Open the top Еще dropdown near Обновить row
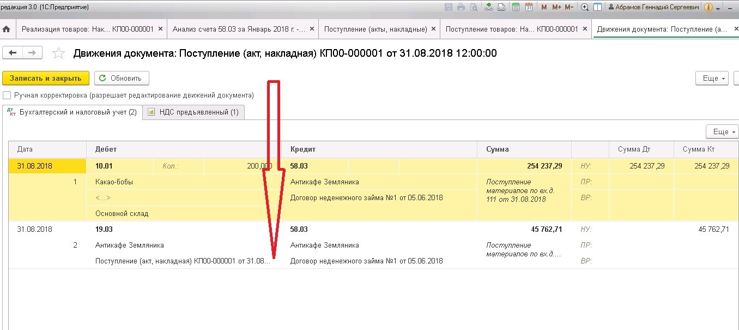739x330 pixels. point(712,78)
